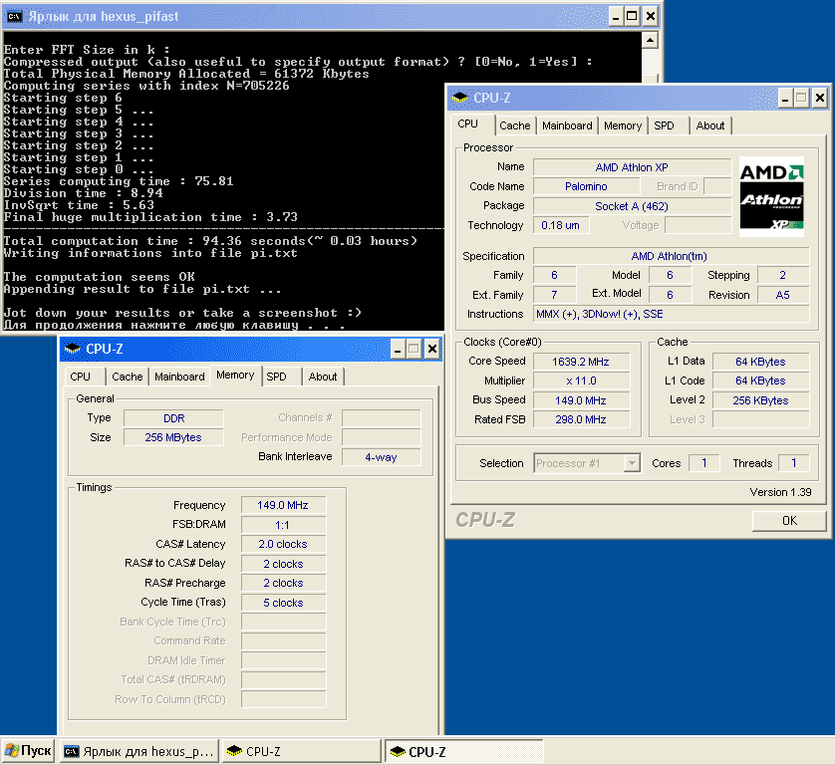Close the memory CPU-Z window

[x=432, y=350]
